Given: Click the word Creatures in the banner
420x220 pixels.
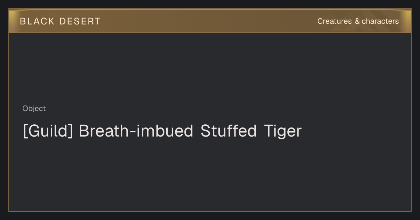Looking at the screenshot, I should click(335, 21).
